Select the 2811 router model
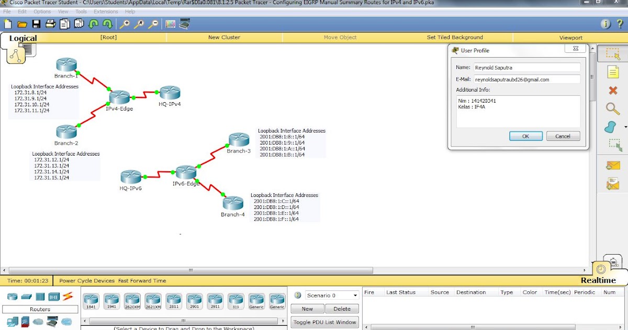This screenshot has height=330, width=628. pos(174,300)
